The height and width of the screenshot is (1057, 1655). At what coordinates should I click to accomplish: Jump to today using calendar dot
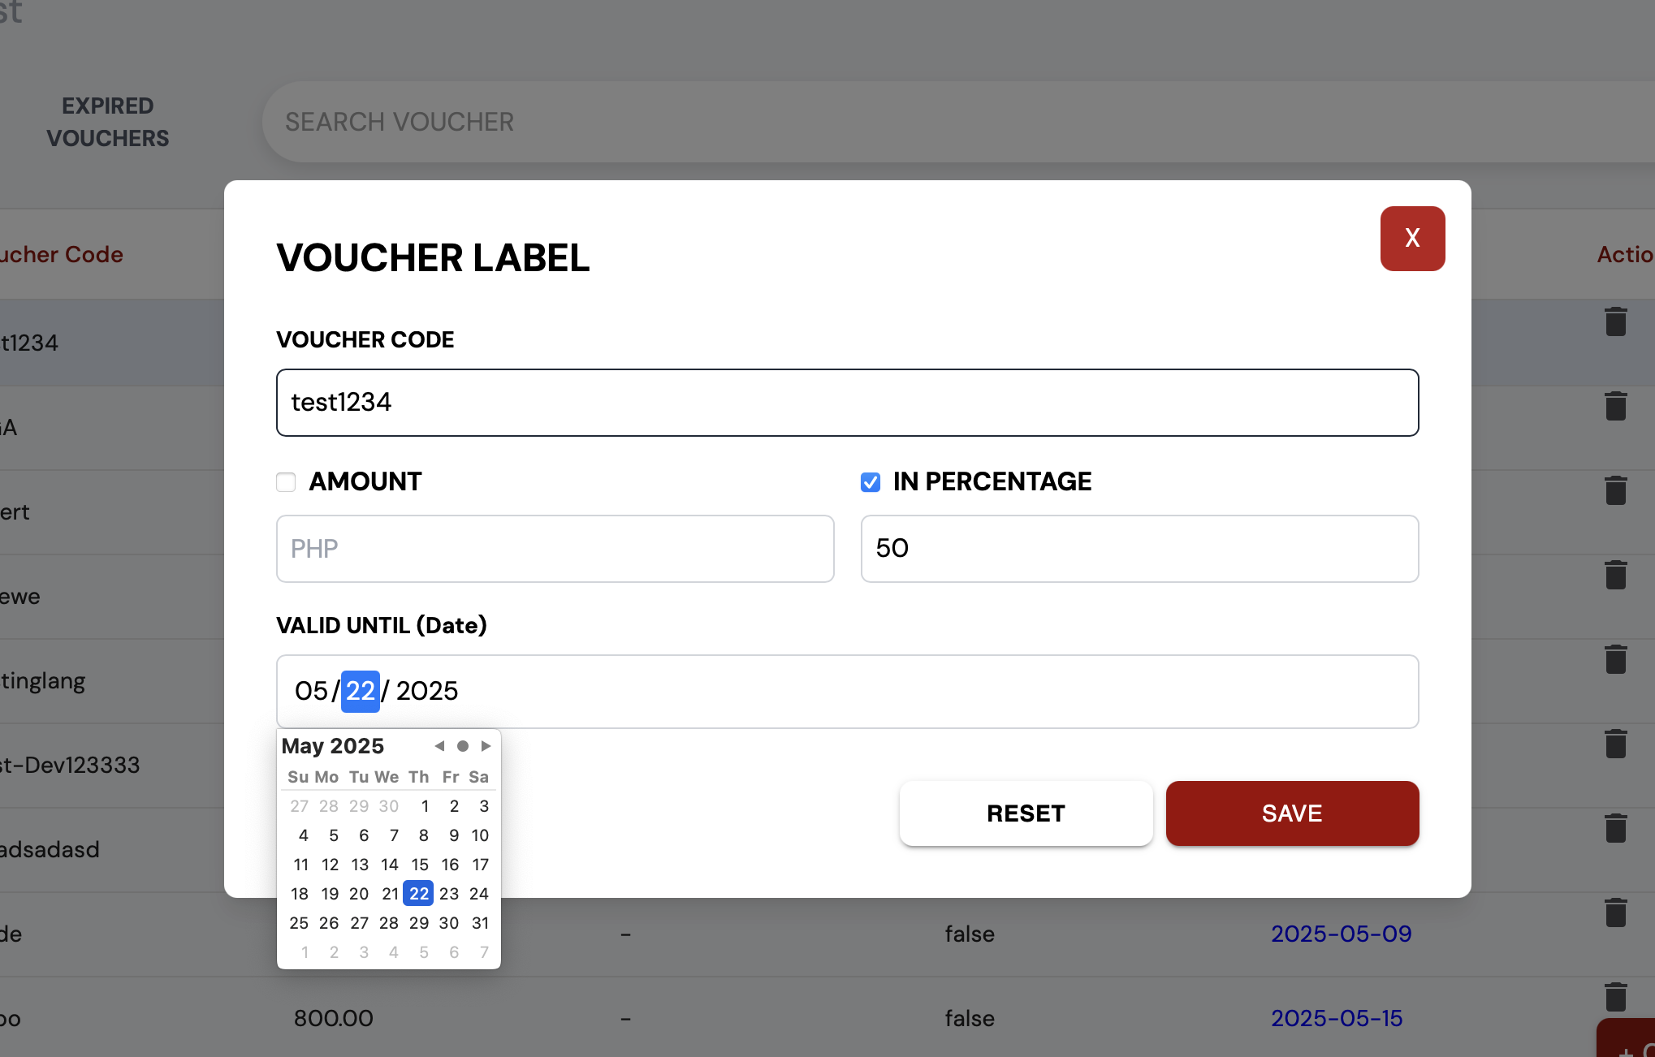463,746
